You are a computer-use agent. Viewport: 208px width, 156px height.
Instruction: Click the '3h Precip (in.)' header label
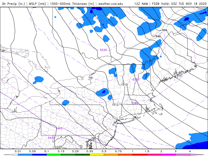coord(14,4)
